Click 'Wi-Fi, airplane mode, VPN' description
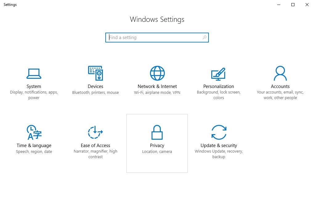Screen dimensions: 312x208 157,93
